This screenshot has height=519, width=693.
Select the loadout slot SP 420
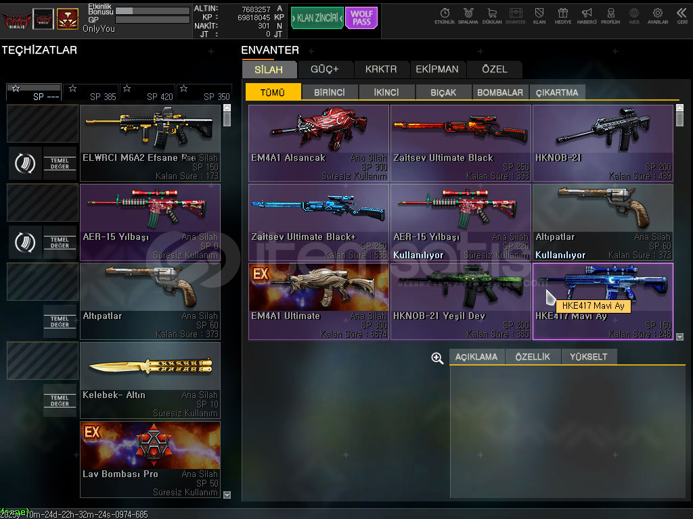[x=148, y=93]
